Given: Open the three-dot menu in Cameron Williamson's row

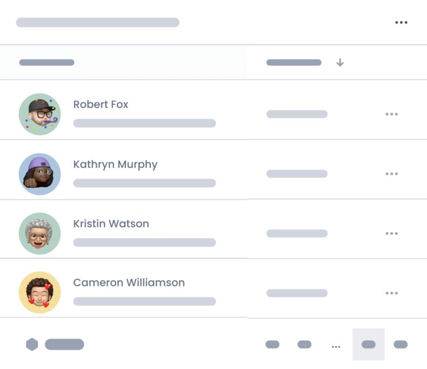Looking at the screenshot, I should (x=391, y=293).
